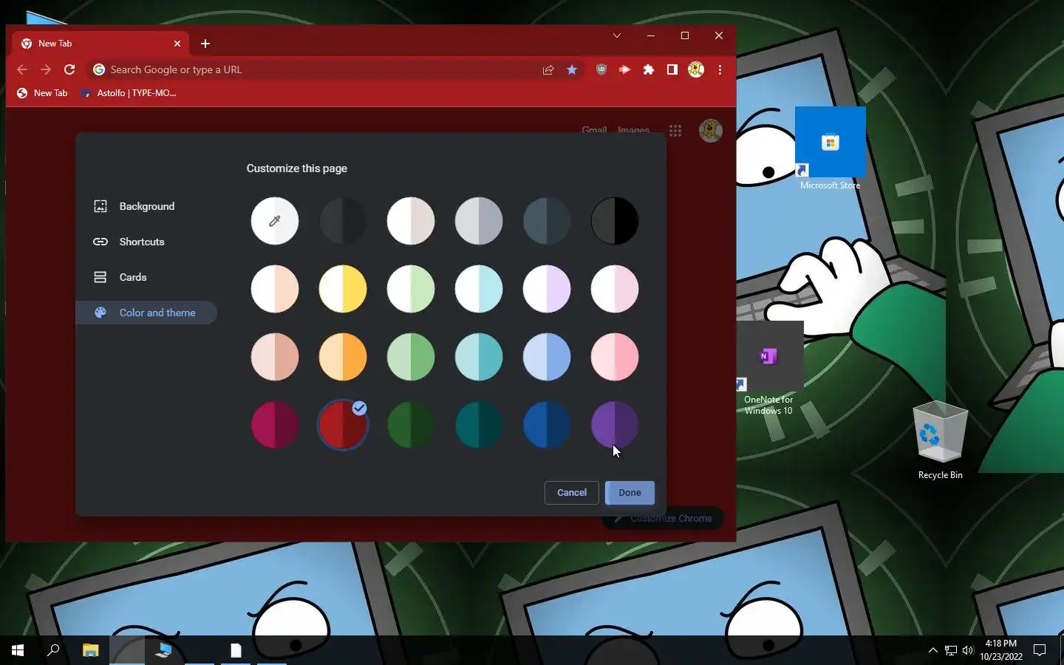The height and width of the screenshot is (665, 1064).
Task: Open the Microsoft Store desktop shortcut
Action: tap(830, 149)
